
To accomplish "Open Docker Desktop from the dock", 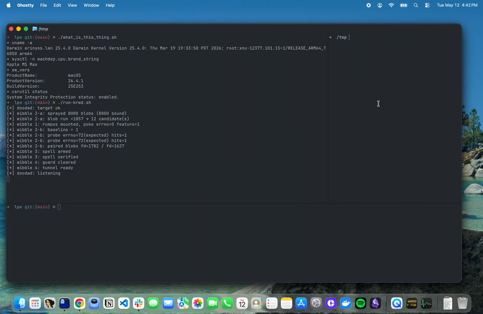I will point(346,303).
